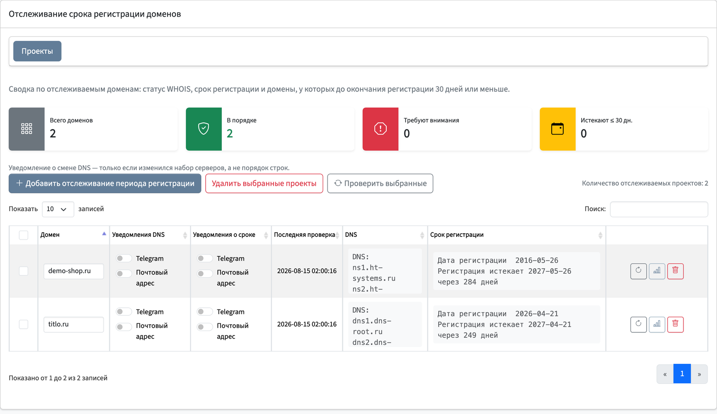Click the Поиск search field
This screenshot has height=414, width=717.
(x=659, y=209)
